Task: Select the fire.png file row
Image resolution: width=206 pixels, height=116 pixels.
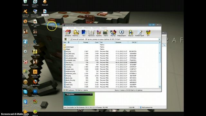Action: tap(100, 76)
